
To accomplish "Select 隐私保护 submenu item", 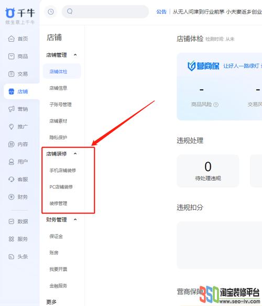I will pyautogui.click(x=58, y=138).
